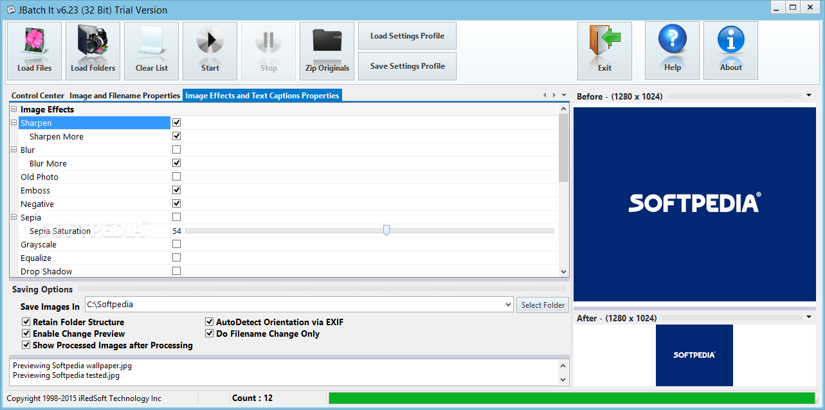Click 'Previewing Softpedia tested.jpg' log line
The image size is (825, 410).
[66, 375]
